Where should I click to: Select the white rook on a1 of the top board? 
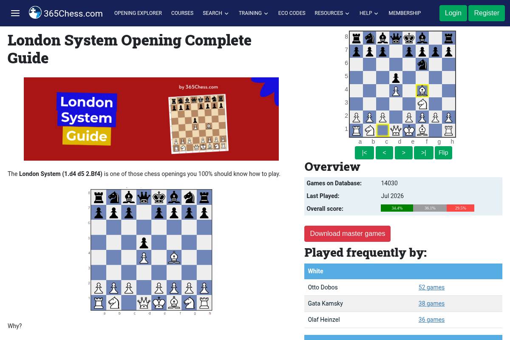click(x=356, y=130)
